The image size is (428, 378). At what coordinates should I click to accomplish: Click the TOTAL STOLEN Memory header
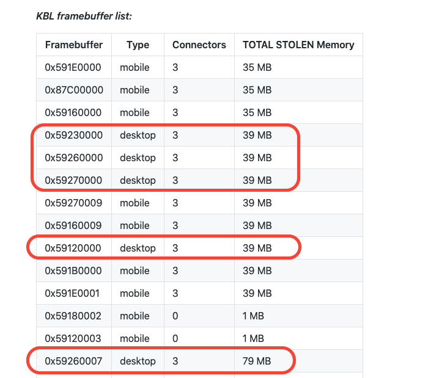[x=298, y=45]
